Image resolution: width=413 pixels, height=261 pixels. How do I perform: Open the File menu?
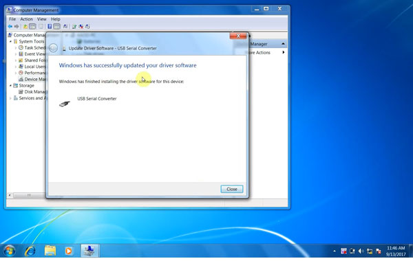point(12,19)
